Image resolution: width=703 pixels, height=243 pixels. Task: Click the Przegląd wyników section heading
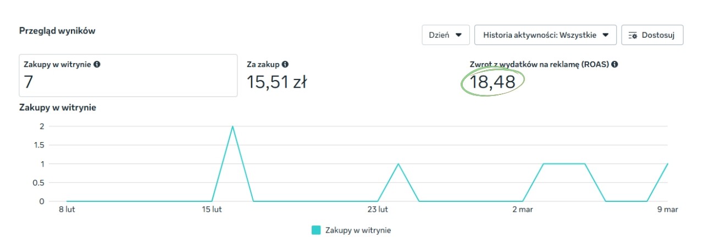pyautogui.click(x=57, y=31)
